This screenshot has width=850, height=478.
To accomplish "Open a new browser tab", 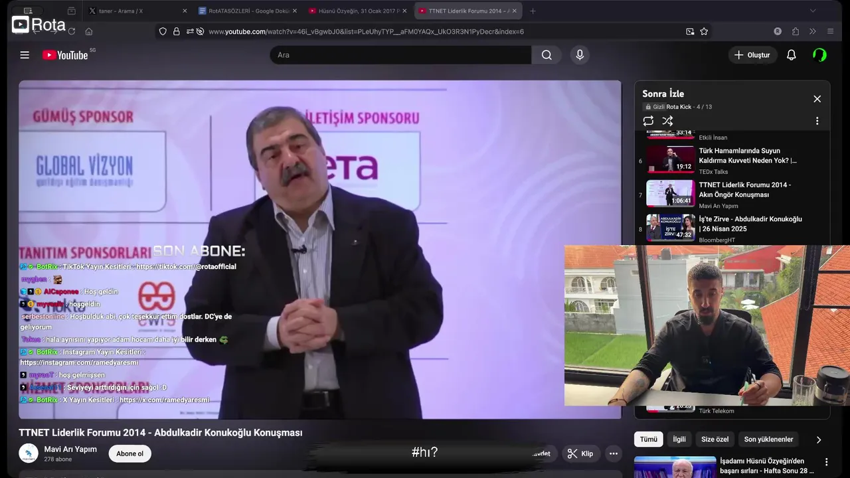I will 533,11.
